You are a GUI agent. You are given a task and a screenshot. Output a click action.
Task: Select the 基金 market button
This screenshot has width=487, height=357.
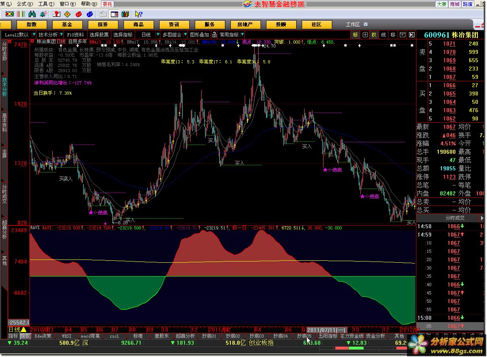tap(67, 25)
